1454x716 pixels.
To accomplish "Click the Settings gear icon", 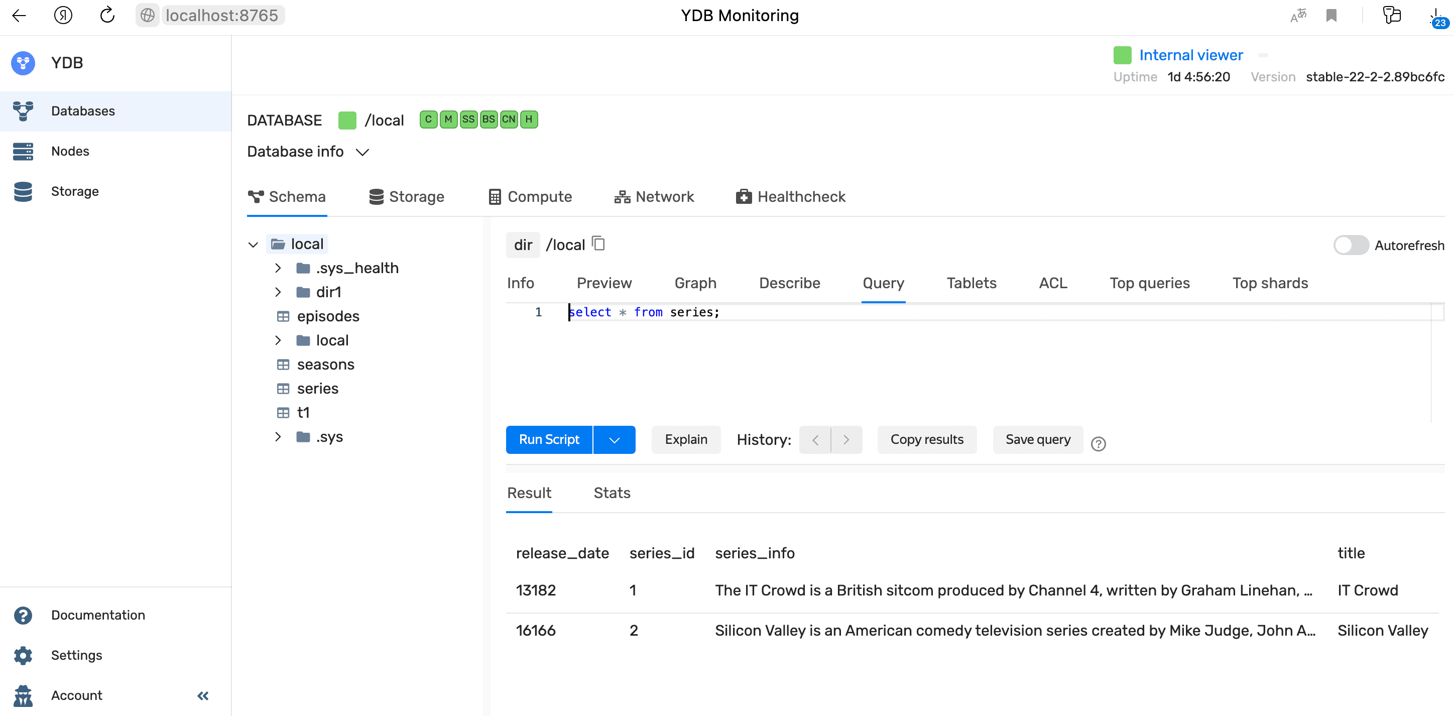I will [x=22, y=656].
